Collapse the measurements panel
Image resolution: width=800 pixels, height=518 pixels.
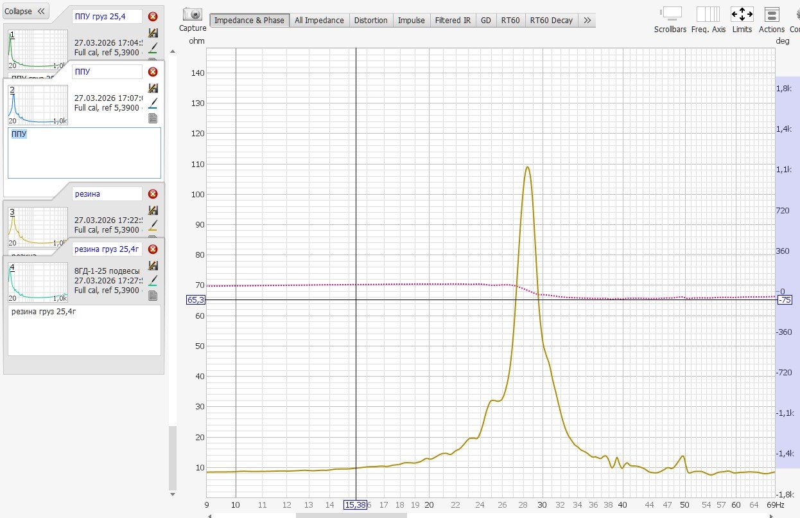[x=25, y=11]
